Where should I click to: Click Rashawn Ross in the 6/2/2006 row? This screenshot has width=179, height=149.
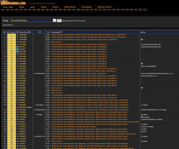tap(81, 100)
